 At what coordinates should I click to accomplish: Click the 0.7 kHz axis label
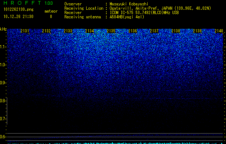click(x=3, y=119)
